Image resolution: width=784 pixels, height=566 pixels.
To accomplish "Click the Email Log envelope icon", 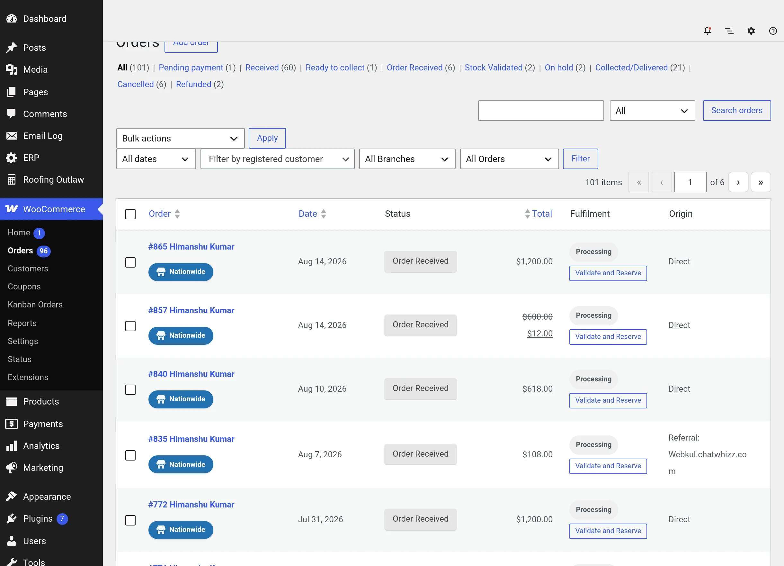I will [12, 136].
